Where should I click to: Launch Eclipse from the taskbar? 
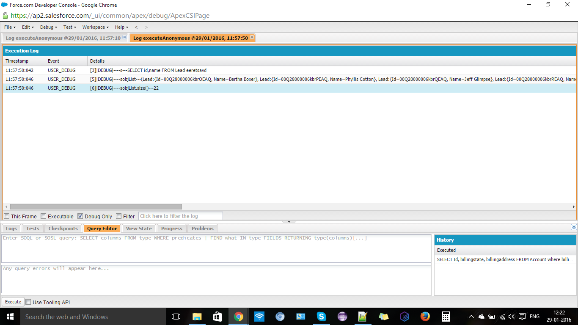click(342, 317)
